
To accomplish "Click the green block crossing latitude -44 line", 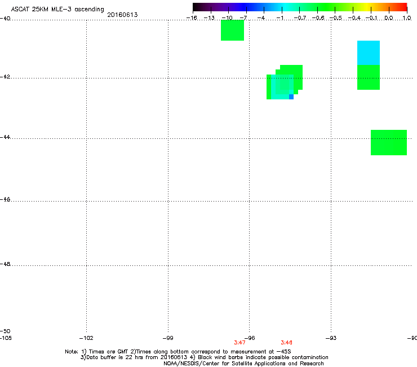I will click(389, 142).
